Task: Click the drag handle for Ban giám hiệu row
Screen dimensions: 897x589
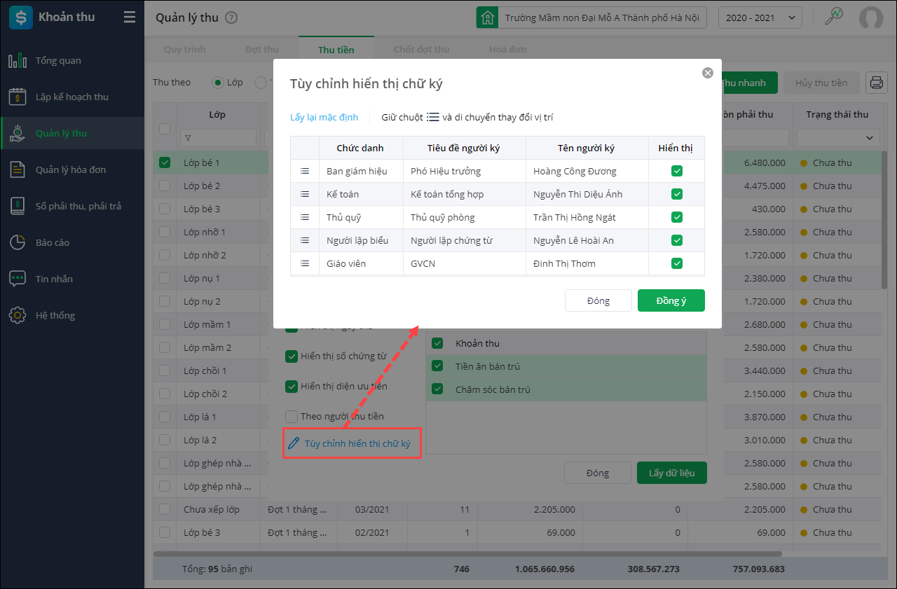Action: (x=305, y=171)
